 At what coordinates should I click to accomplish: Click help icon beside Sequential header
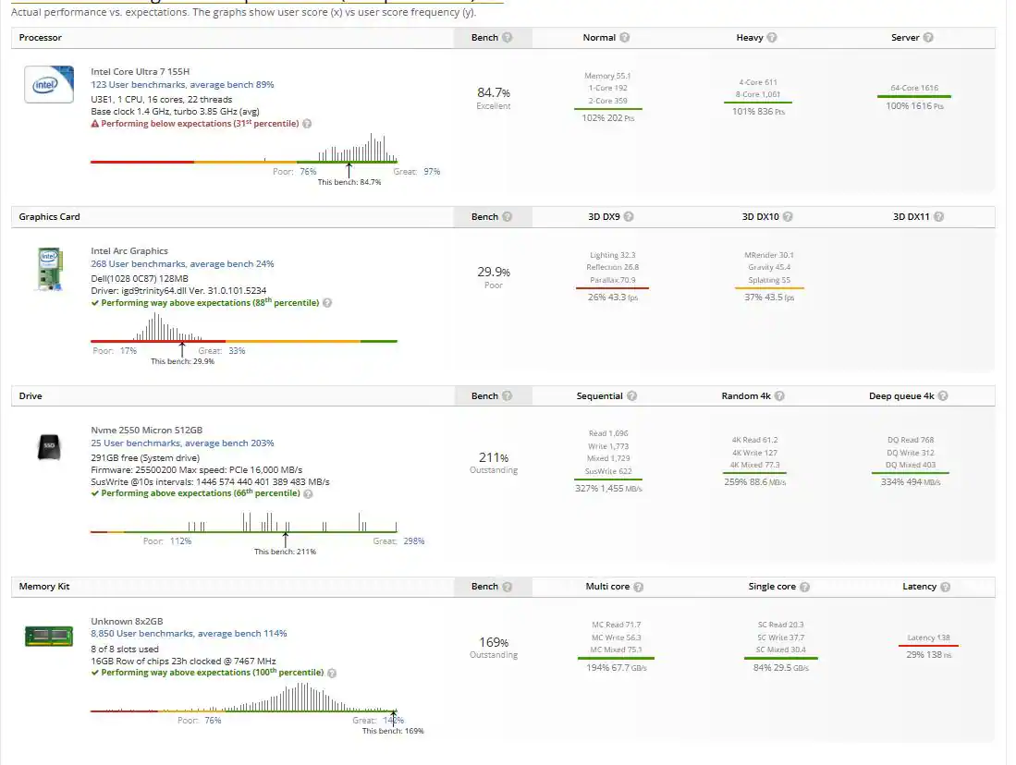(631, 396)
